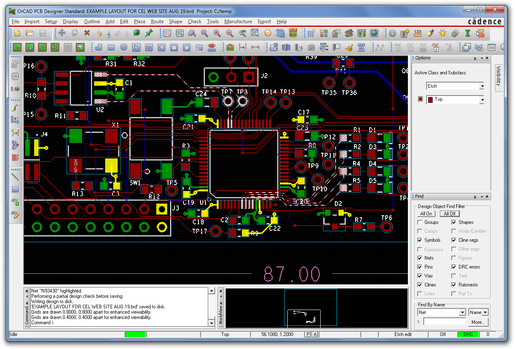Click the All On button

tap(426, 214)
